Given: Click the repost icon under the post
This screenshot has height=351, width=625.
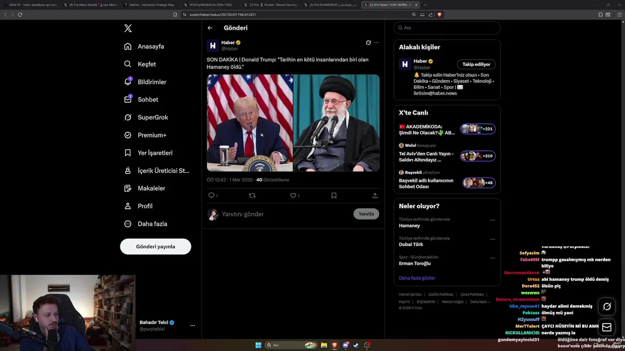Looking at the screenshot, I should (252, 195).
